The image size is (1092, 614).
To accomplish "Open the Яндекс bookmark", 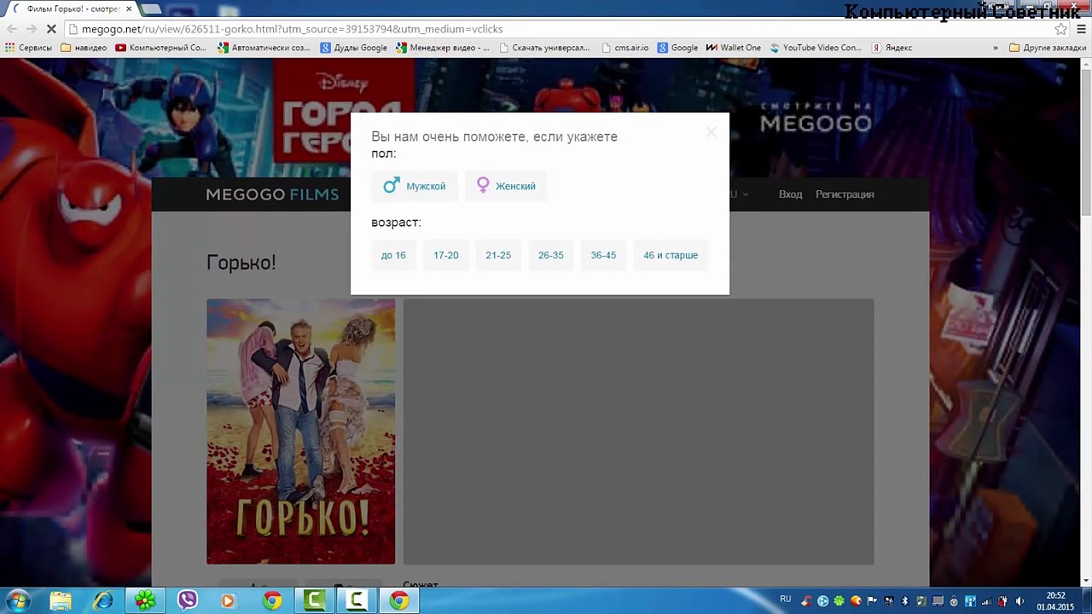I will point(892,48).
